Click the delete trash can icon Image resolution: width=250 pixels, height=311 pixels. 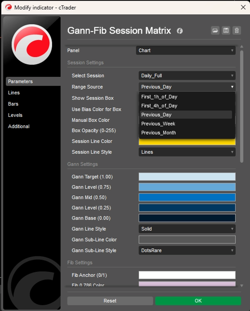click(x=237, y=30)
